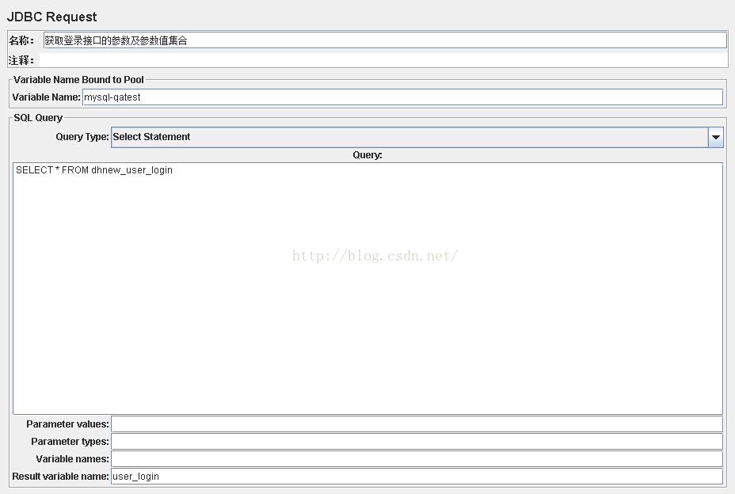Screen dimensions: 735x494
Task: Click the 注释: label
Action: click(x=21, y=60)
